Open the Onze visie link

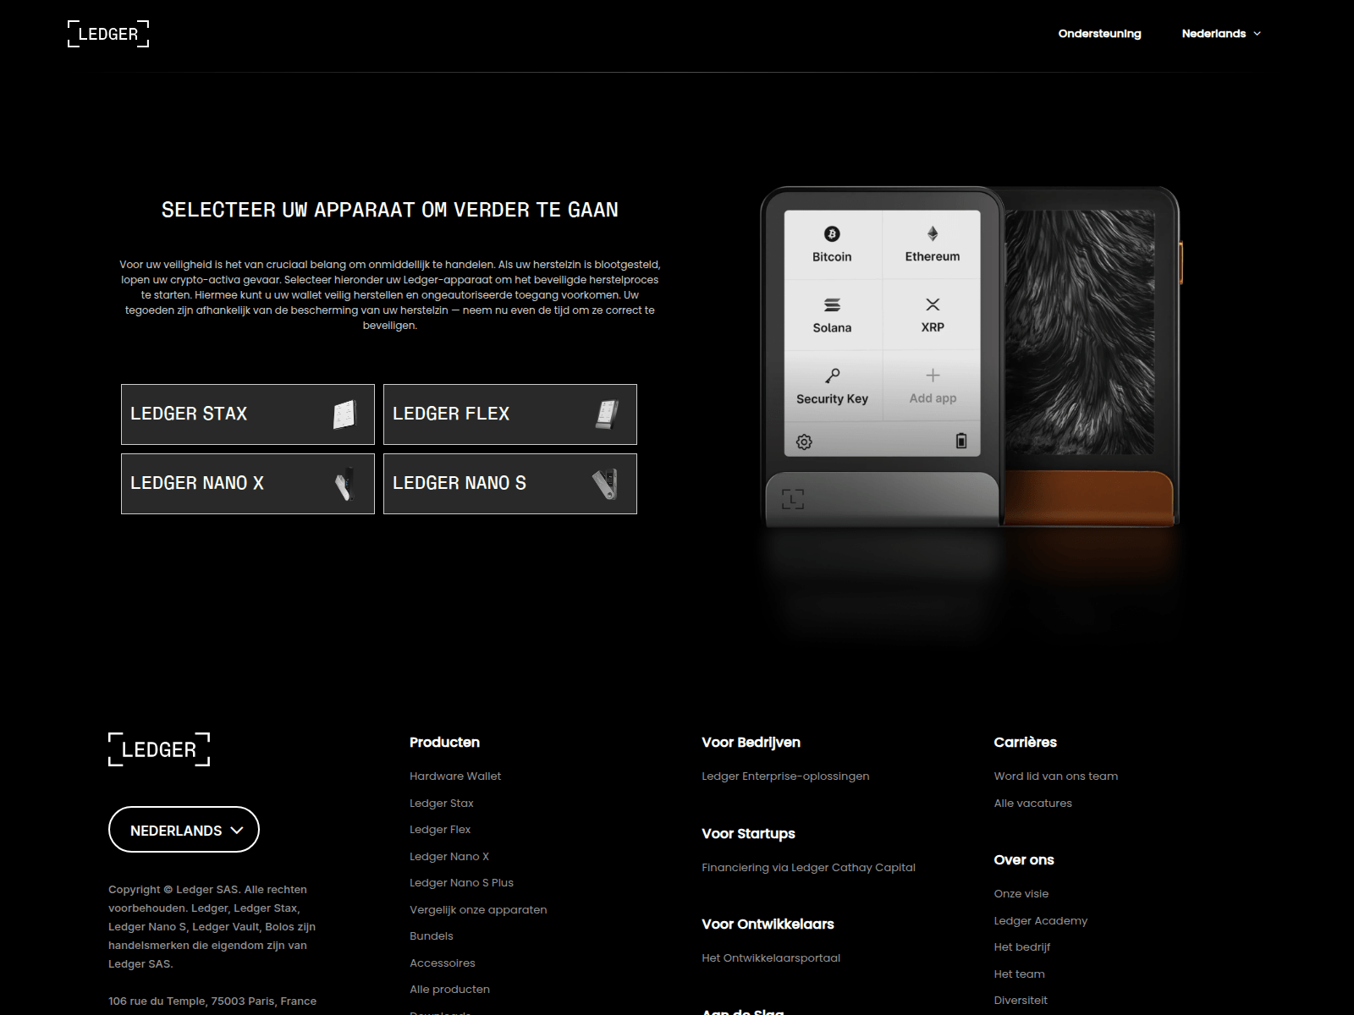(1021, 894)
